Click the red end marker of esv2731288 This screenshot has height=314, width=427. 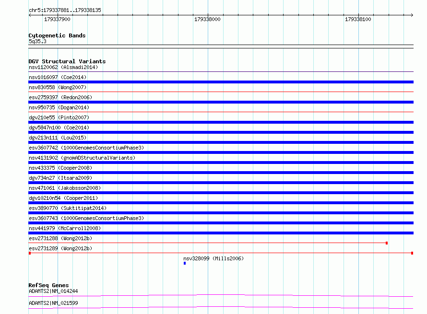tap(387, 243)
